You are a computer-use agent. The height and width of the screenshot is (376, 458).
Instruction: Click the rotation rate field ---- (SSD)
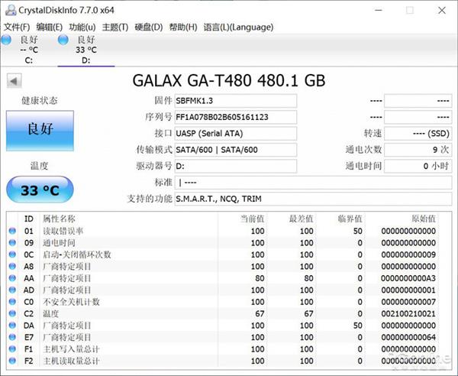coord(418,134)
